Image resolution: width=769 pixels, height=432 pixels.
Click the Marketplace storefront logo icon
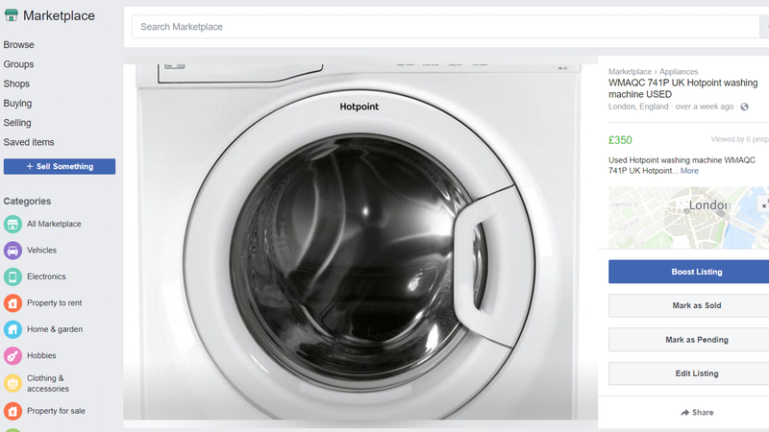point(12,15)
